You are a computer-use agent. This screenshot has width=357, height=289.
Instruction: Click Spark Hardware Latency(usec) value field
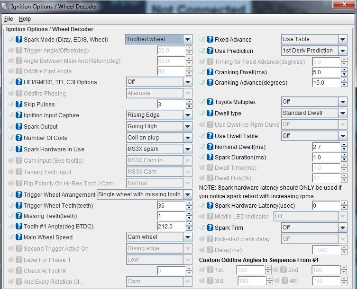point(326,205)
